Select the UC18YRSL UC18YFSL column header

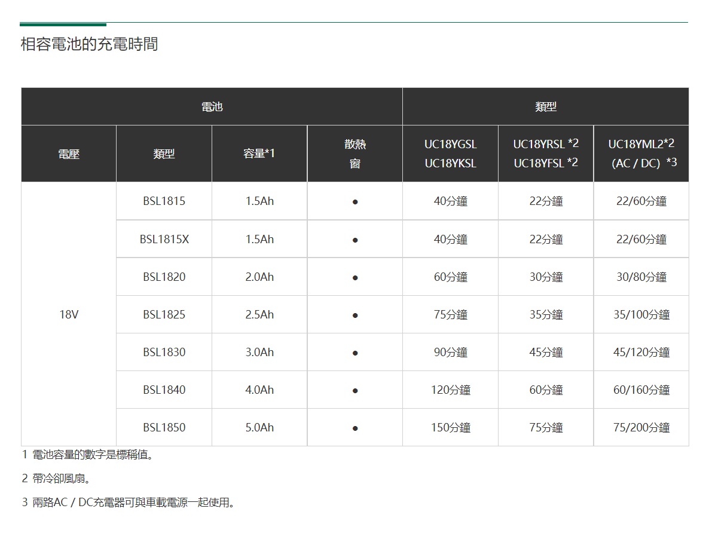pos(546,154)
